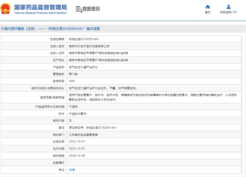Open the data query search icon

pyautogui.click(x=79, y=10)
